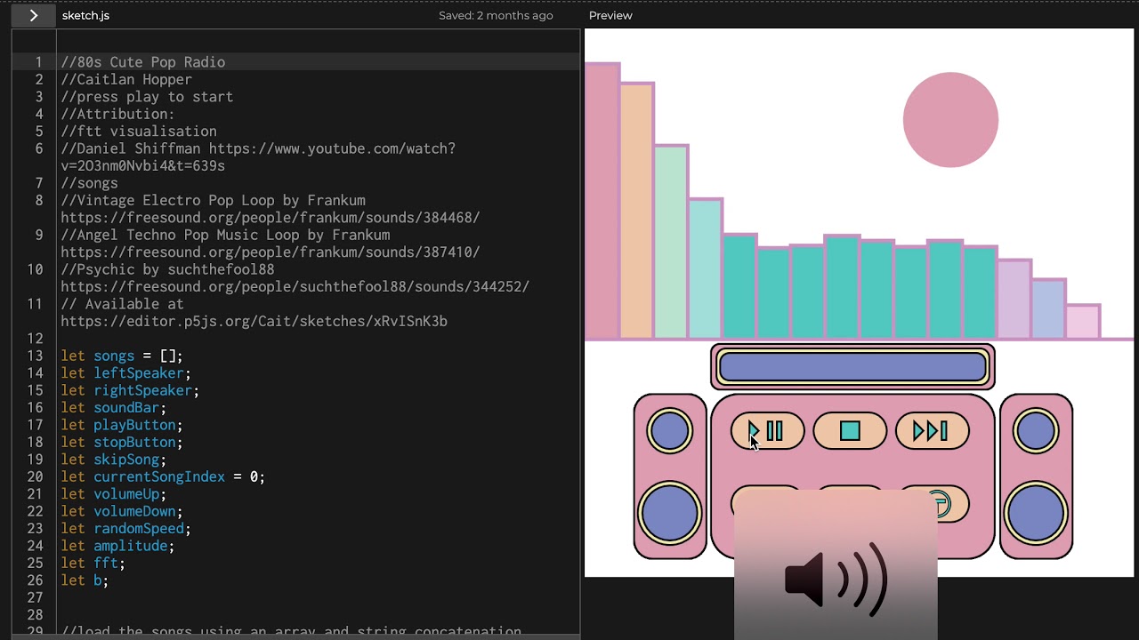The height and width of the screenshot is (640, 1139).
Task: Click the pink circle in the preview
Action: 950,120
